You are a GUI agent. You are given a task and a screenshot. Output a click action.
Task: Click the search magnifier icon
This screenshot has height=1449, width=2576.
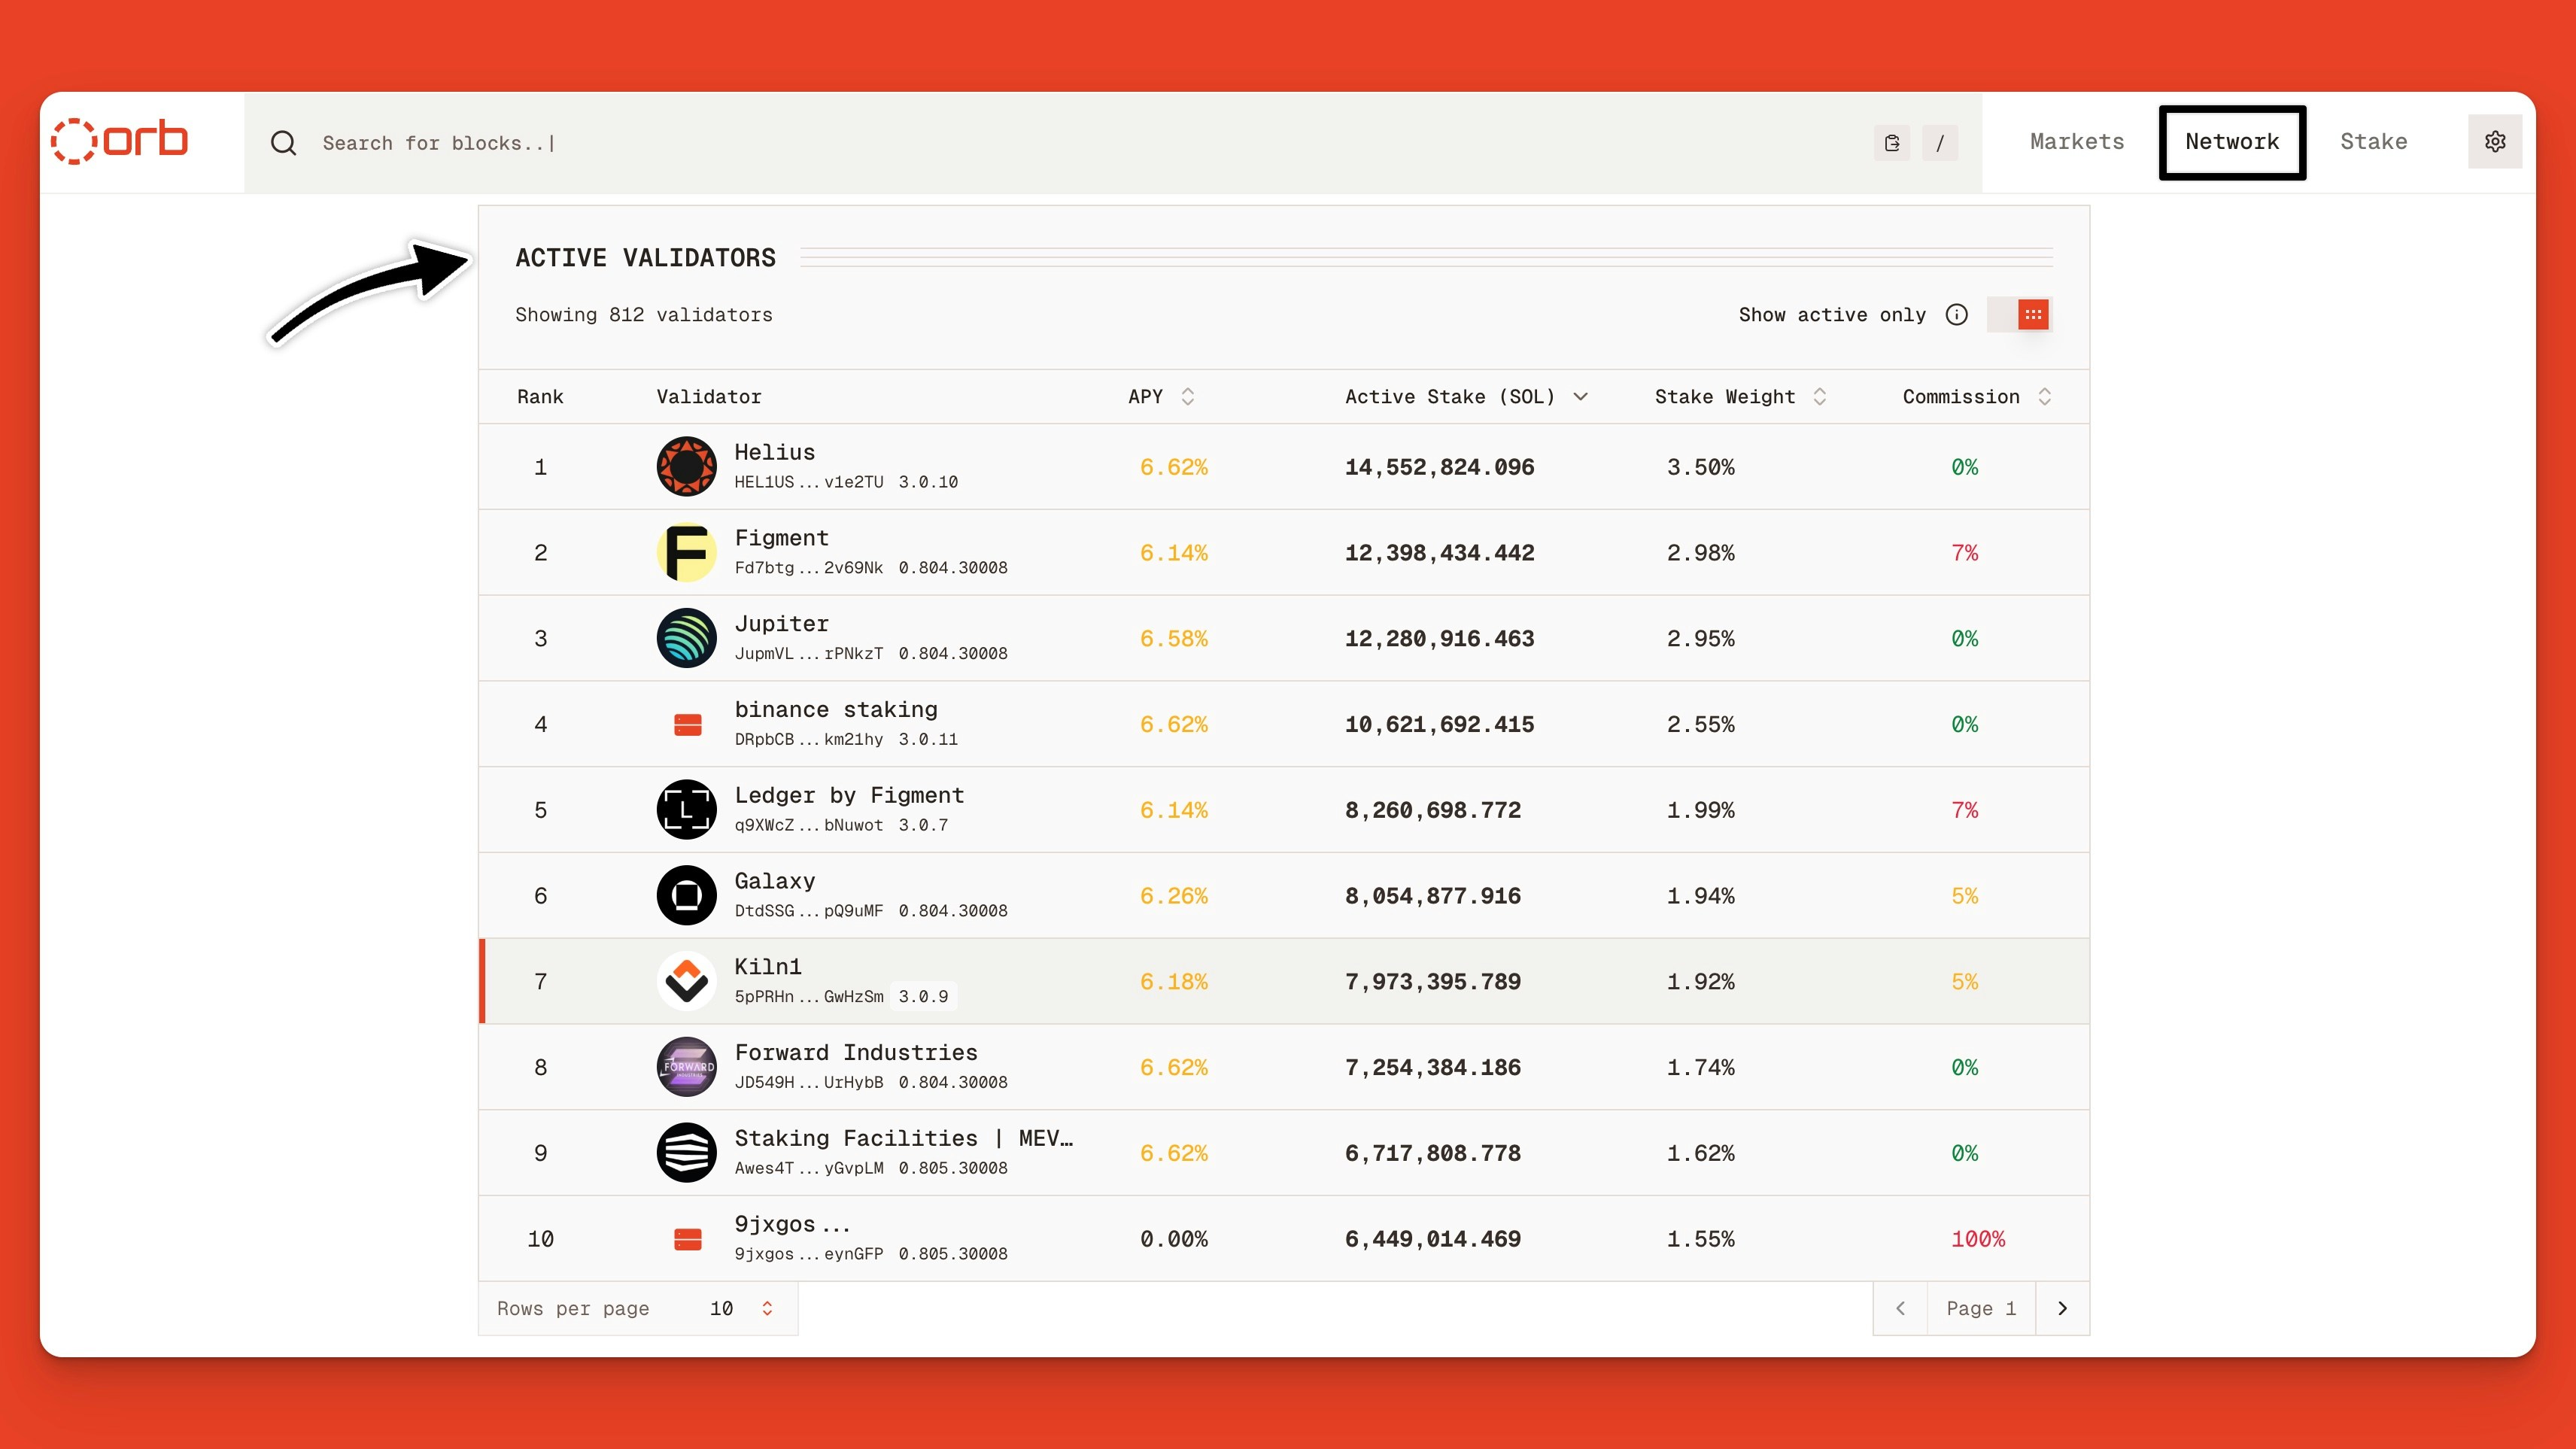(x=284, y=143)
